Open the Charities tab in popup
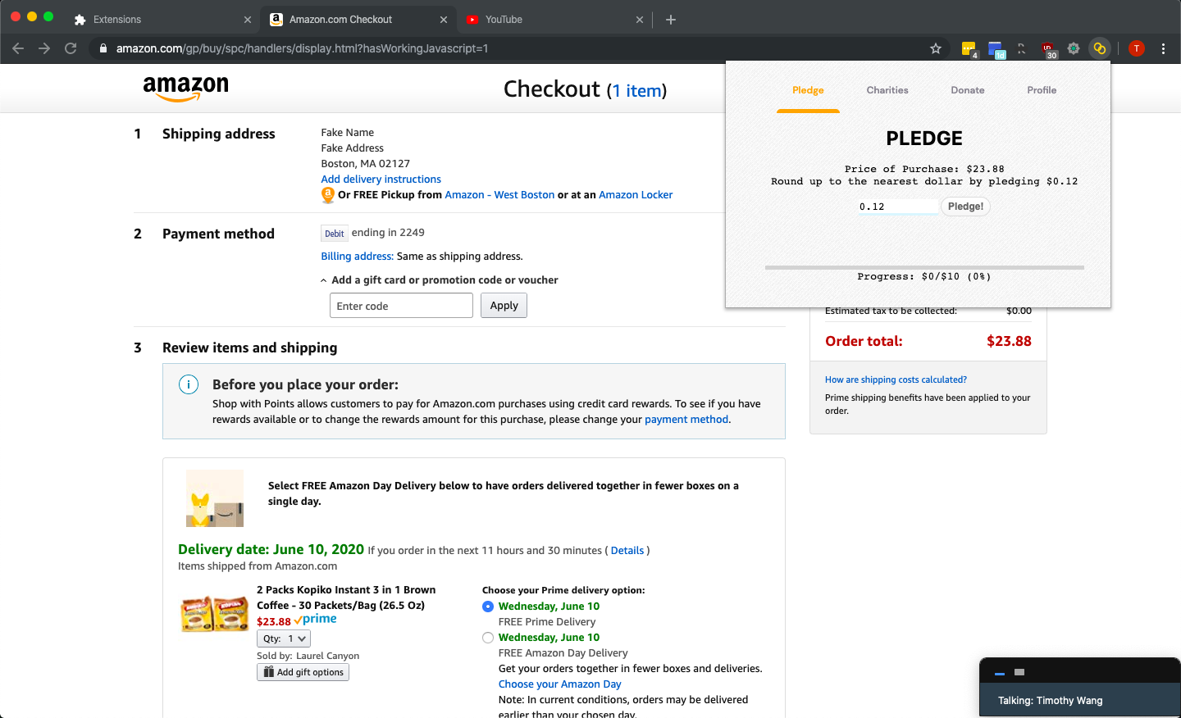 [x=887, y=90]
